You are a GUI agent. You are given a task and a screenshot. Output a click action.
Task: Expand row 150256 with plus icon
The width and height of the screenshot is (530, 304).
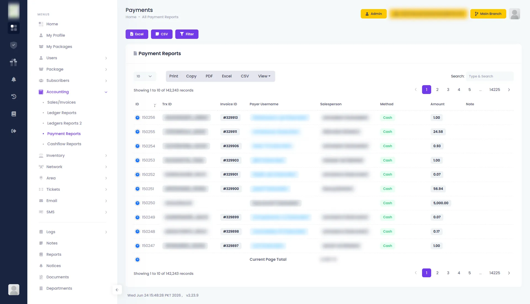pyautogui.click(x=137, y=118)
